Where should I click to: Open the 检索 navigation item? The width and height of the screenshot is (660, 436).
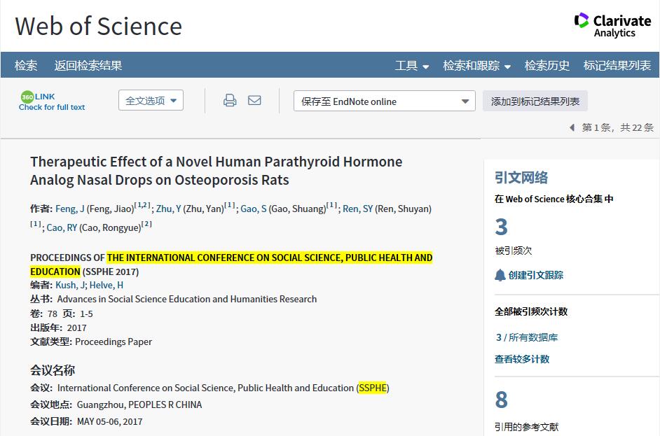(x=26, y=66)
